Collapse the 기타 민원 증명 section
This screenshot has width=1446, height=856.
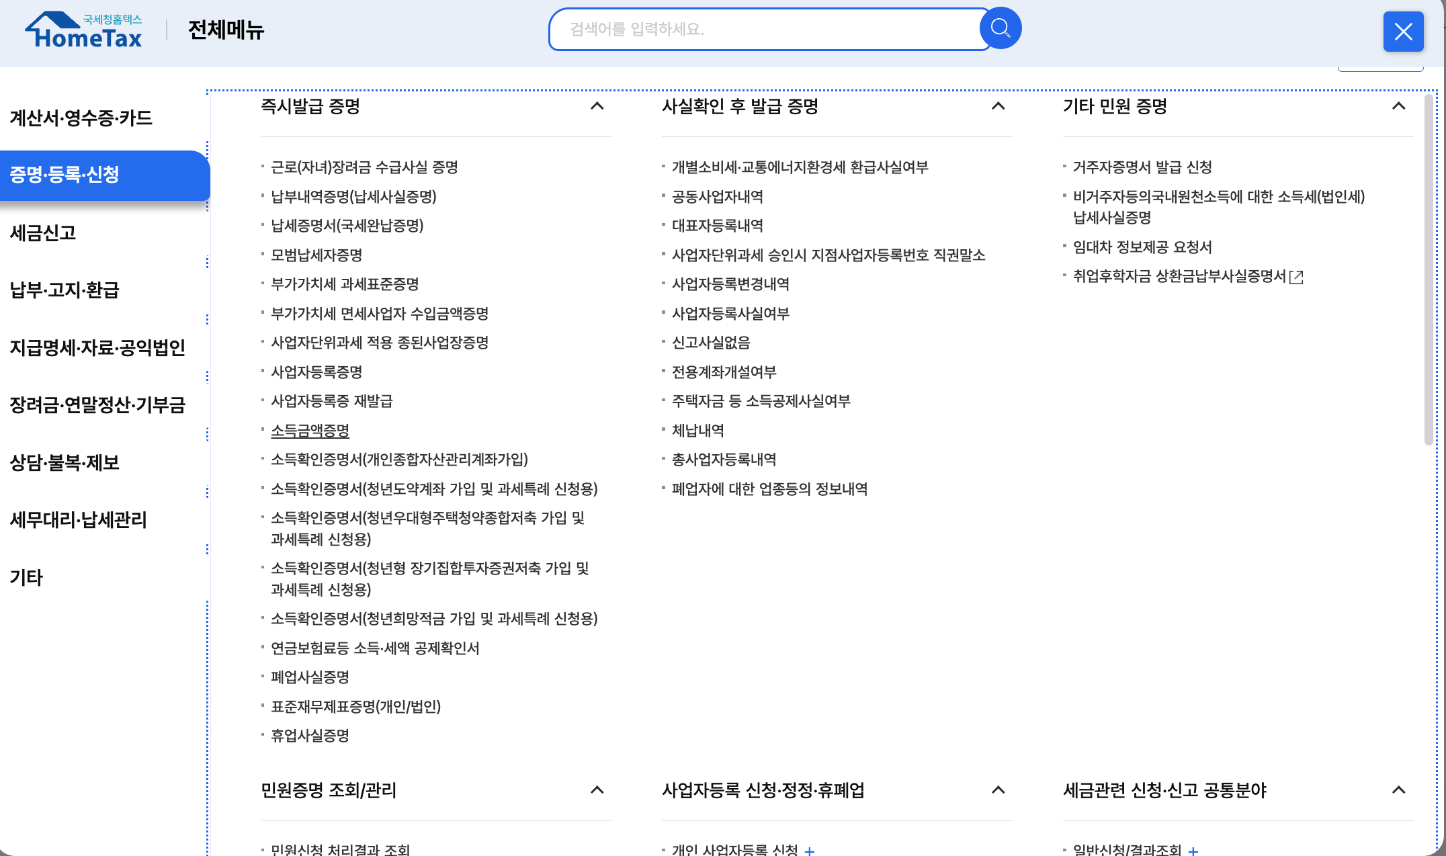1398,106
